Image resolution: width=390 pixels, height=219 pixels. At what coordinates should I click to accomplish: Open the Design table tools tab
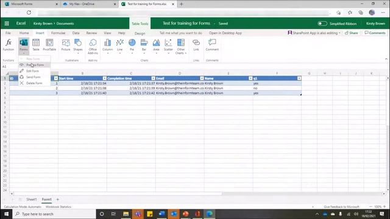[140, 33]
